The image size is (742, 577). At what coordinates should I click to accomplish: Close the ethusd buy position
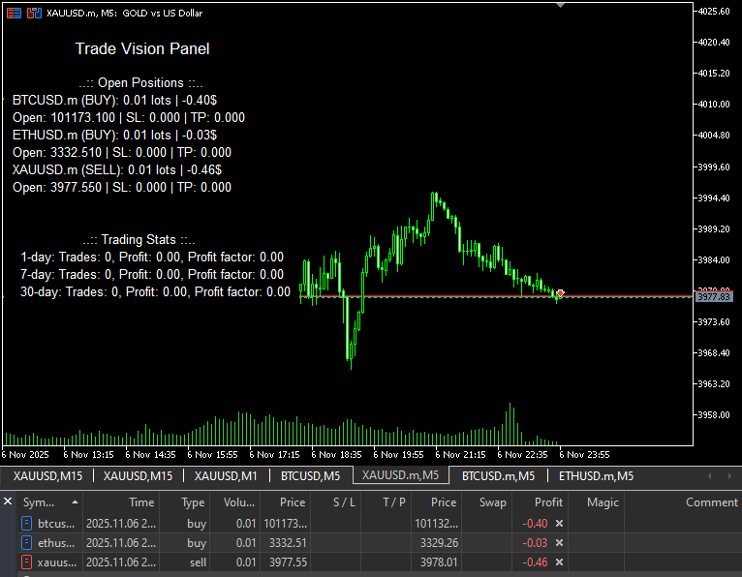[559, 543]
